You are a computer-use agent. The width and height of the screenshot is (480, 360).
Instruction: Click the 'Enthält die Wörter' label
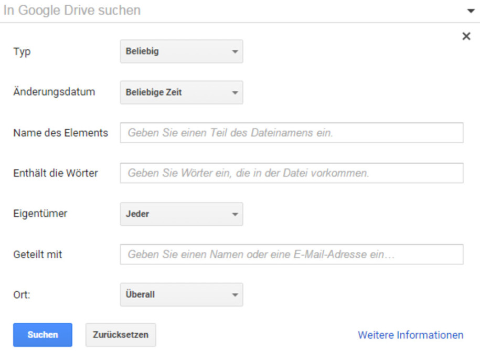[56, 173]
